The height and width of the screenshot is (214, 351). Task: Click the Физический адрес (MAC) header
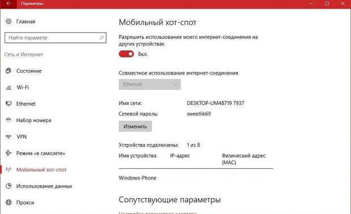tap(243, 159)
